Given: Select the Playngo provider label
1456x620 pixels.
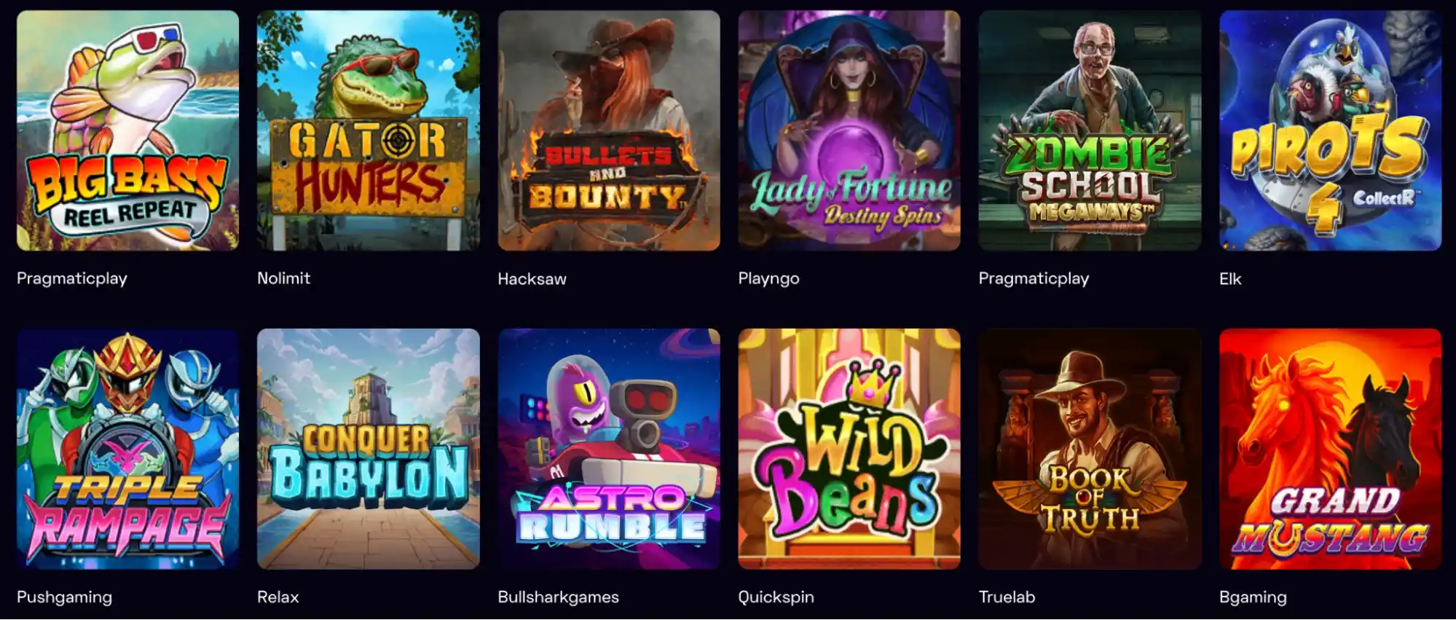Looking at the screenshot, I should (x=768, y=279).
